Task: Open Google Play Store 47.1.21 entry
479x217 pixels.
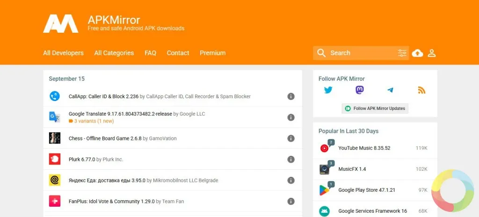Action: [x=367, y=190]
